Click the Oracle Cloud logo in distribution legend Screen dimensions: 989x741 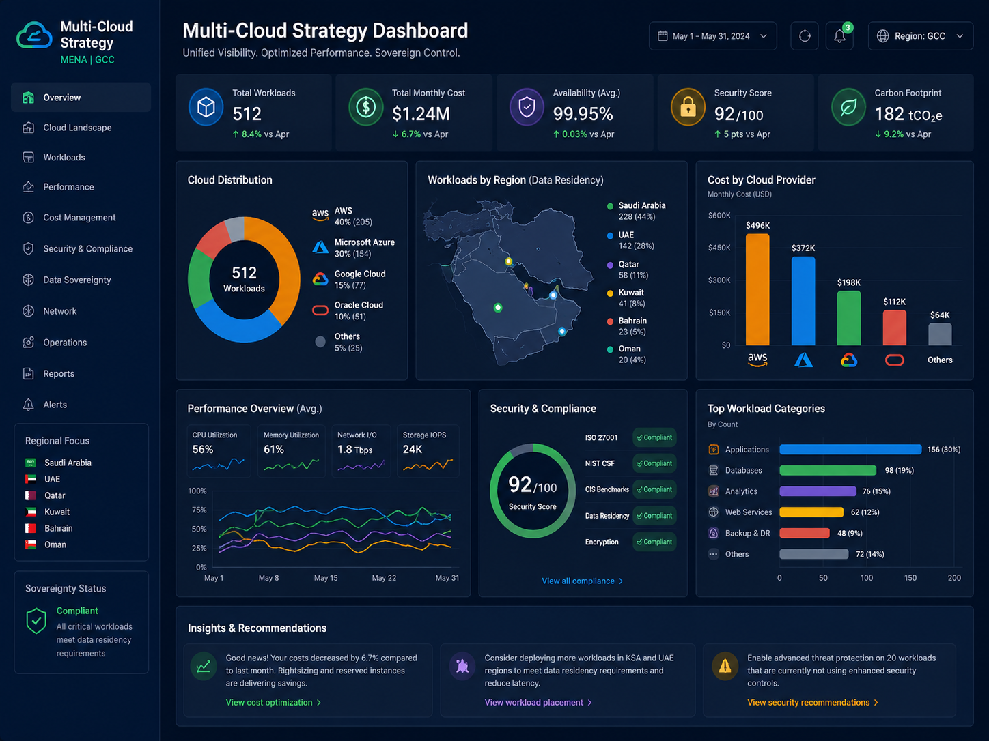(320, 310)
